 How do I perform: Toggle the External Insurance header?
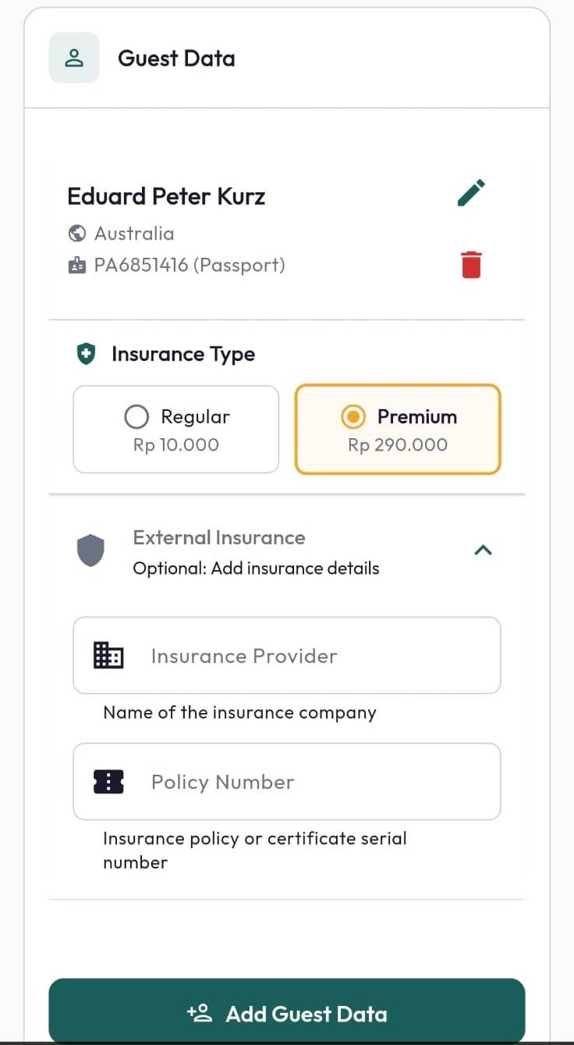[x=287, y=552]
